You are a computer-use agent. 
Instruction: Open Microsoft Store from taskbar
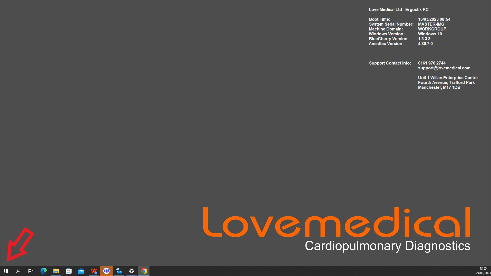69,271
